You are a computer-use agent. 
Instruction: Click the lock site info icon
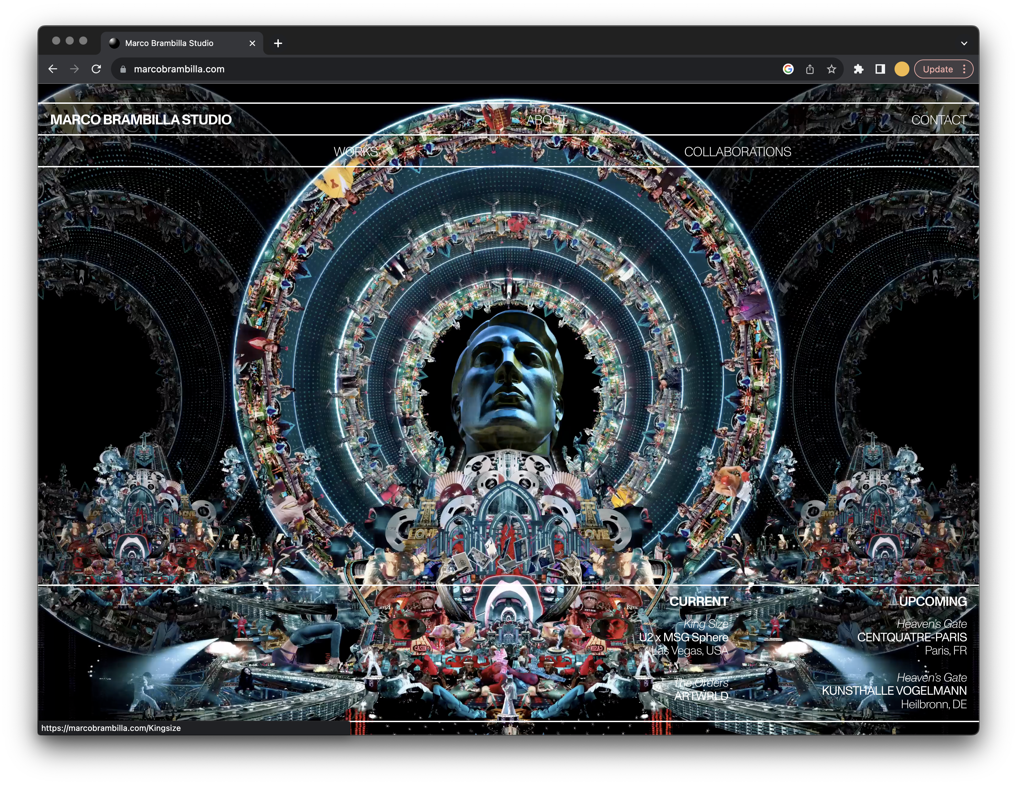pyautogui.click(x=123, y=69)
